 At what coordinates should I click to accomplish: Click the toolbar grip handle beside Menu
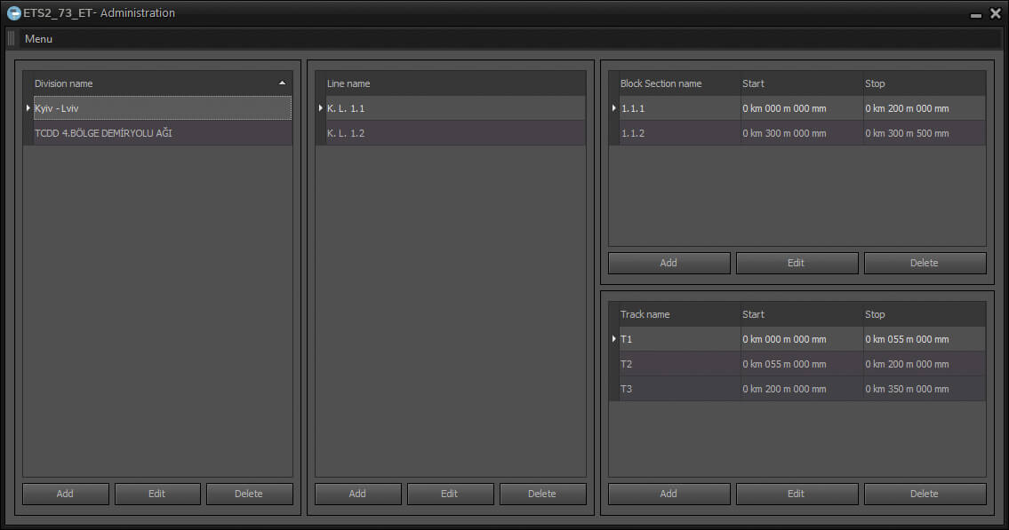pos(11,38)
